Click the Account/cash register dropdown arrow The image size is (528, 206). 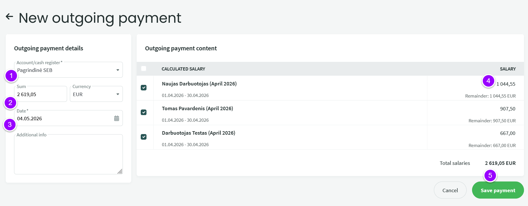click(x=118, y=70)
